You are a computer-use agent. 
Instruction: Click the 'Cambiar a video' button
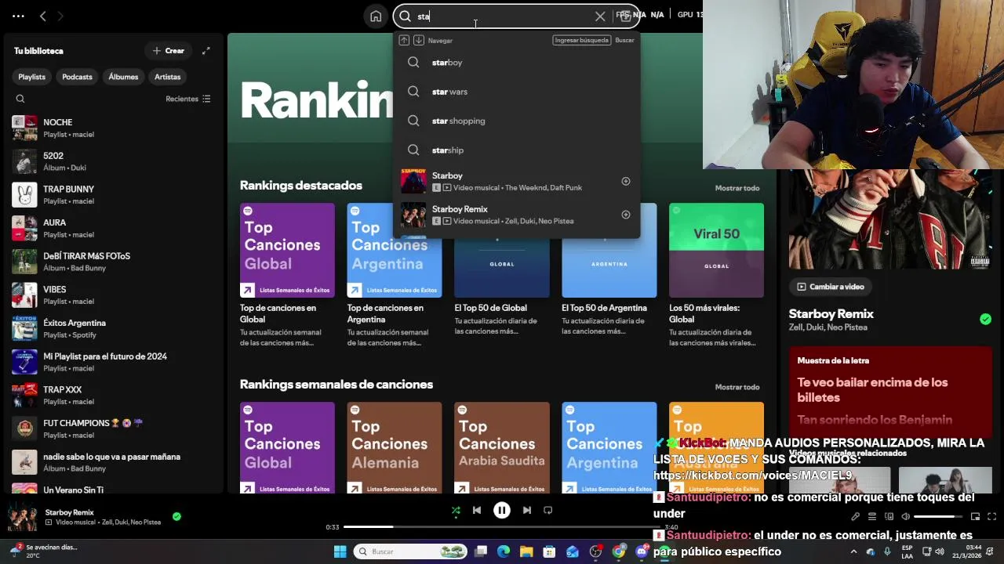click(x=831, y=287)
